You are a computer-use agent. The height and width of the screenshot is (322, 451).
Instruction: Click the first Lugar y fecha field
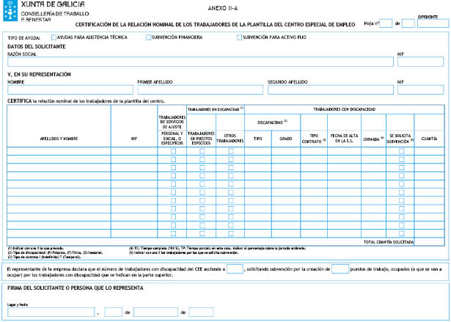51,312
